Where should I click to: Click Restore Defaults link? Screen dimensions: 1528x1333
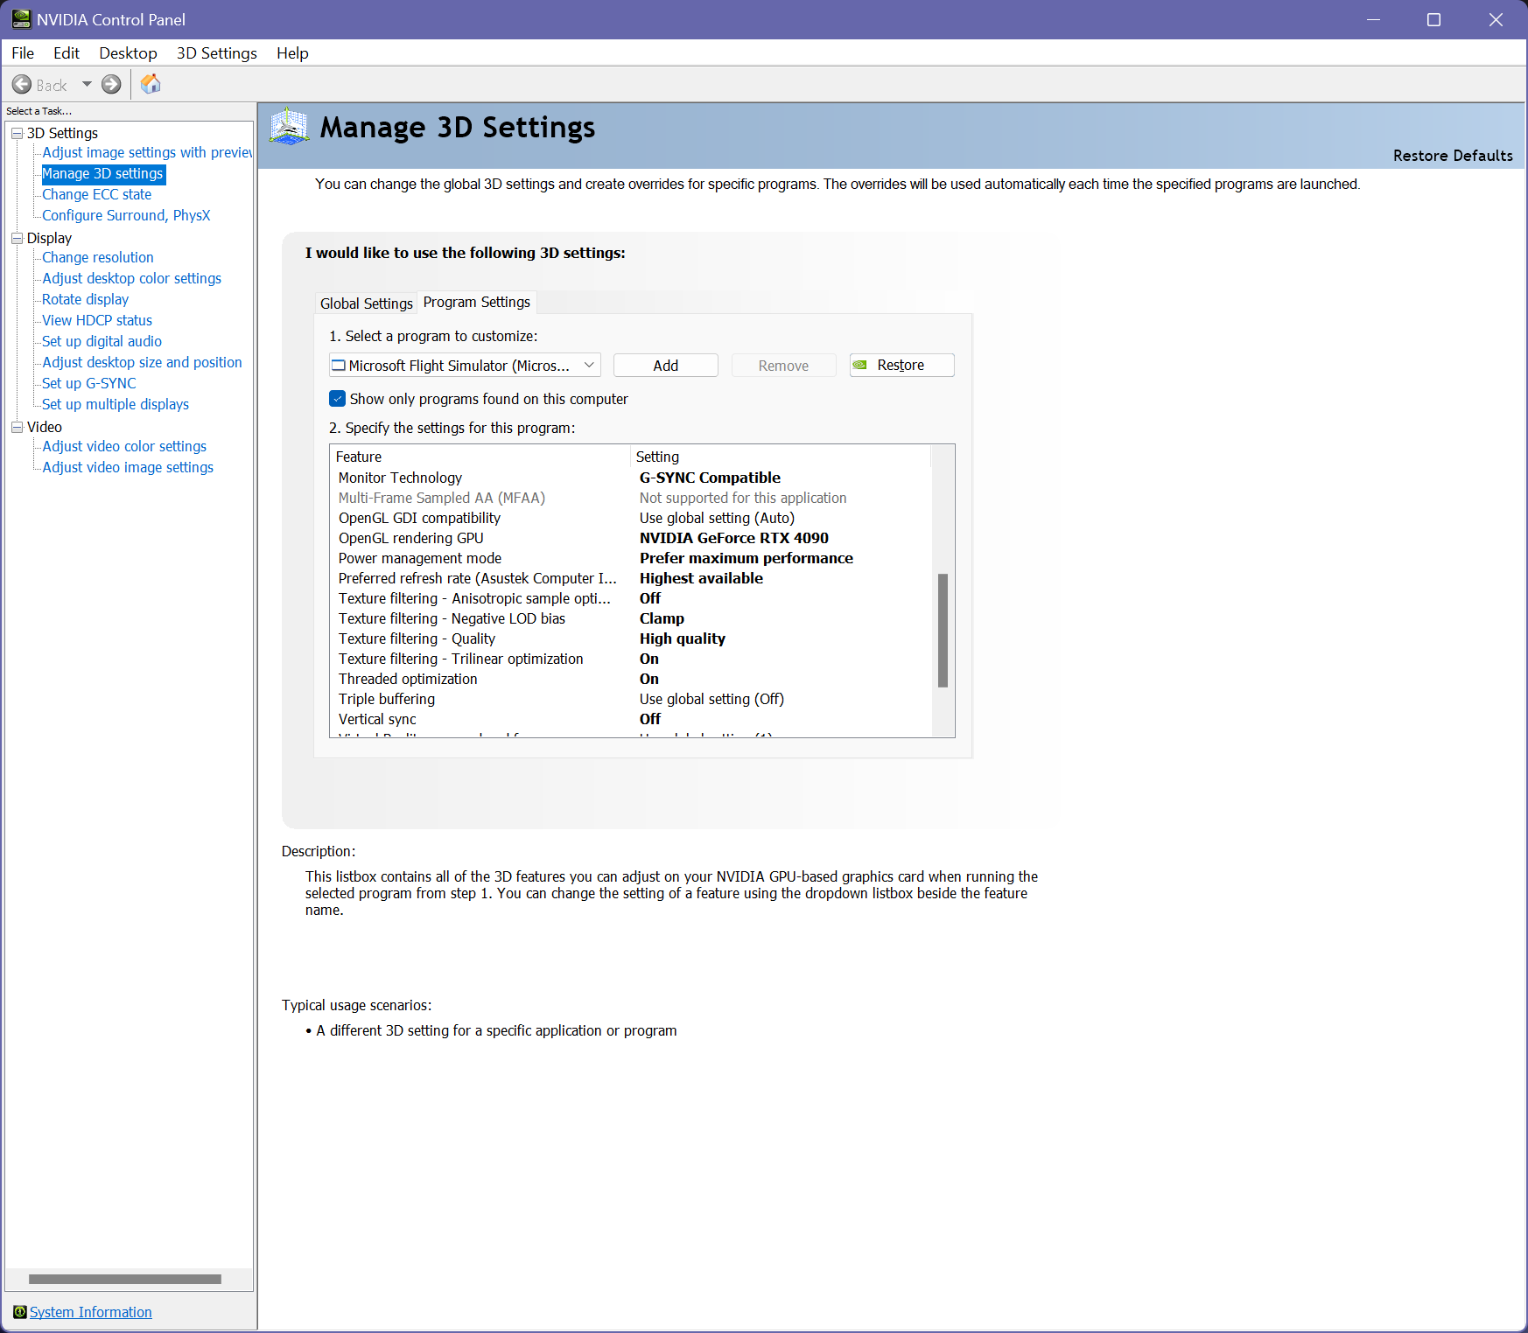coord(1452,156)
